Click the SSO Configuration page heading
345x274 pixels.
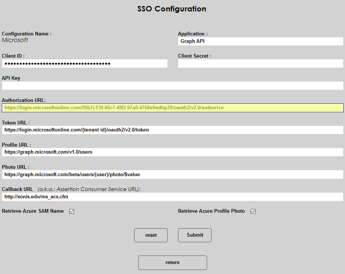172,9
